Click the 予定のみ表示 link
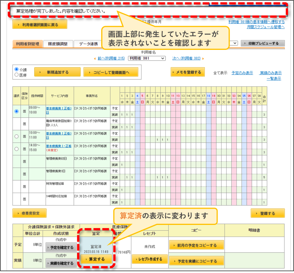 tap(242, 73)
